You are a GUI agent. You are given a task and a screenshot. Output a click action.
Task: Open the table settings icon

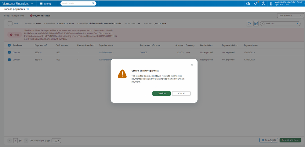click(256, 23)
